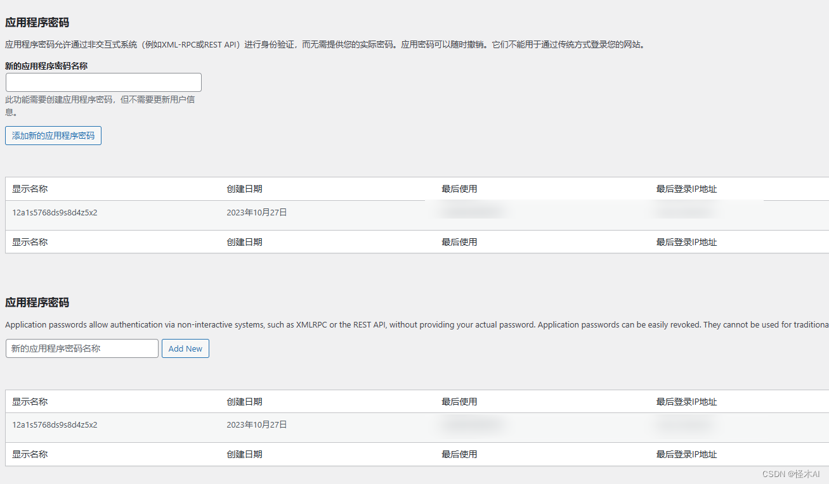Click the English Application passwords description paragraph
The image size is (829, 484).
coord(417,324)
